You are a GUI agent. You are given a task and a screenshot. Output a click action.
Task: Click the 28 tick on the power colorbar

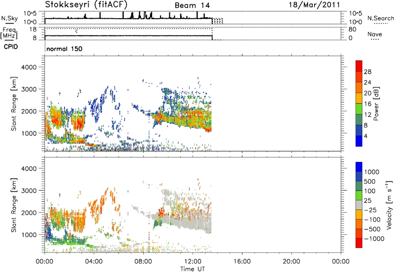coord(367,72)
